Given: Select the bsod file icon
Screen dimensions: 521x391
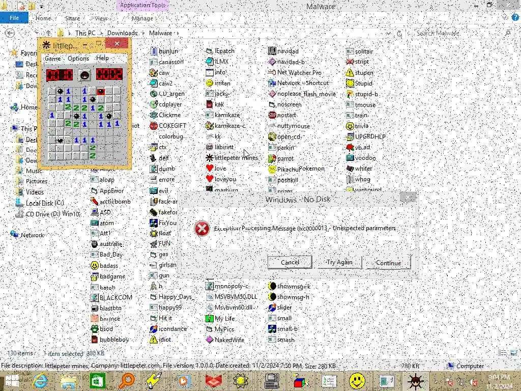Looking at the screenshot, I should coord(94,329).
